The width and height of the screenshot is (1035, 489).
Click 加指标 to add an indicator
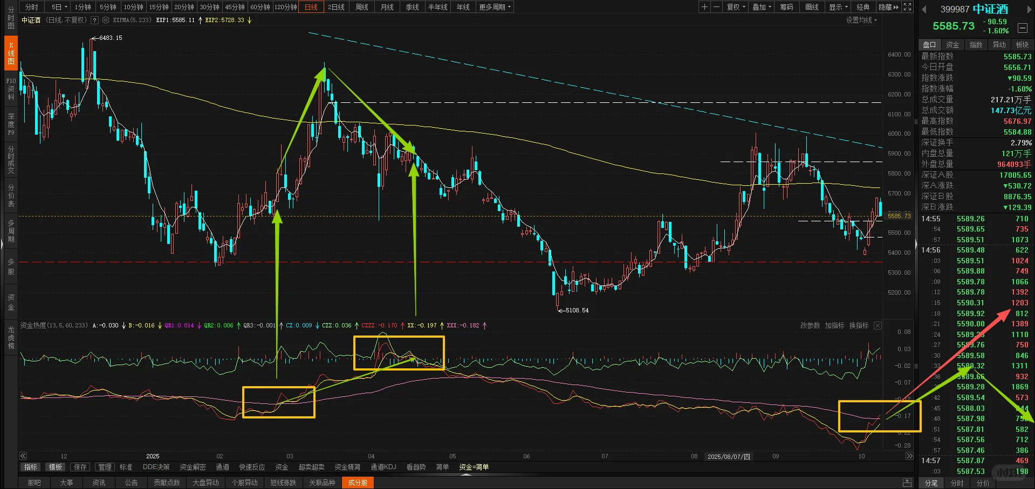pyautogui.click(x=834, y=325)
